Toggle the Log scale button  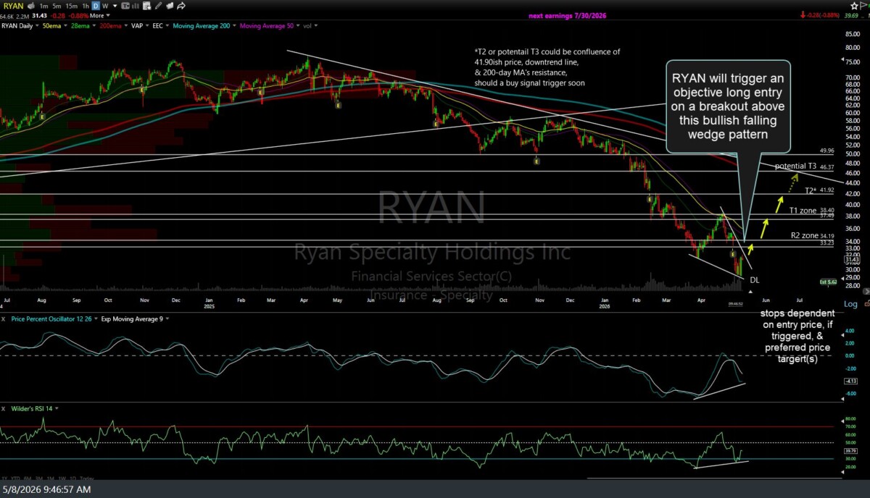[x=850, y=304]
